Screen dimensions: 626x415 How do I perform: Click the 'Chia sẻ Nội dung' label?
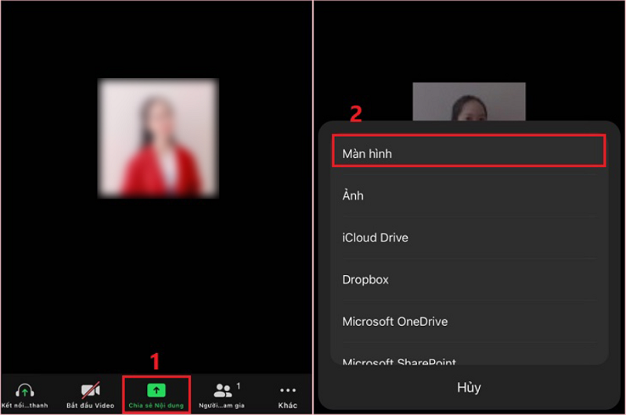(x=156, y=406)
